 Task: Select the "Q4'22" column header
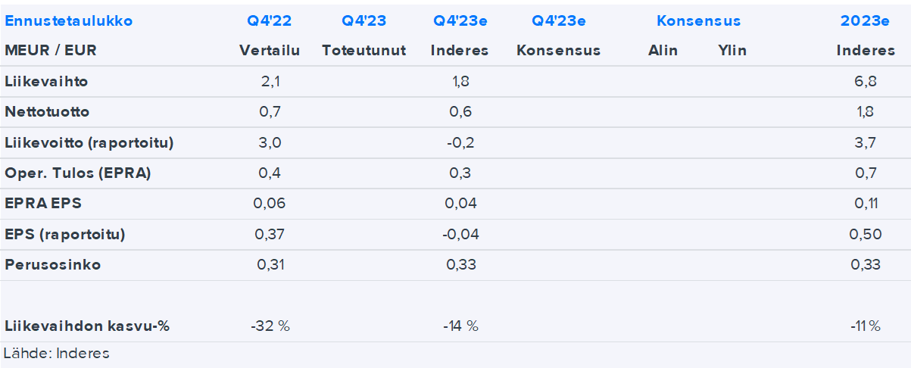(x=270, y=21)
